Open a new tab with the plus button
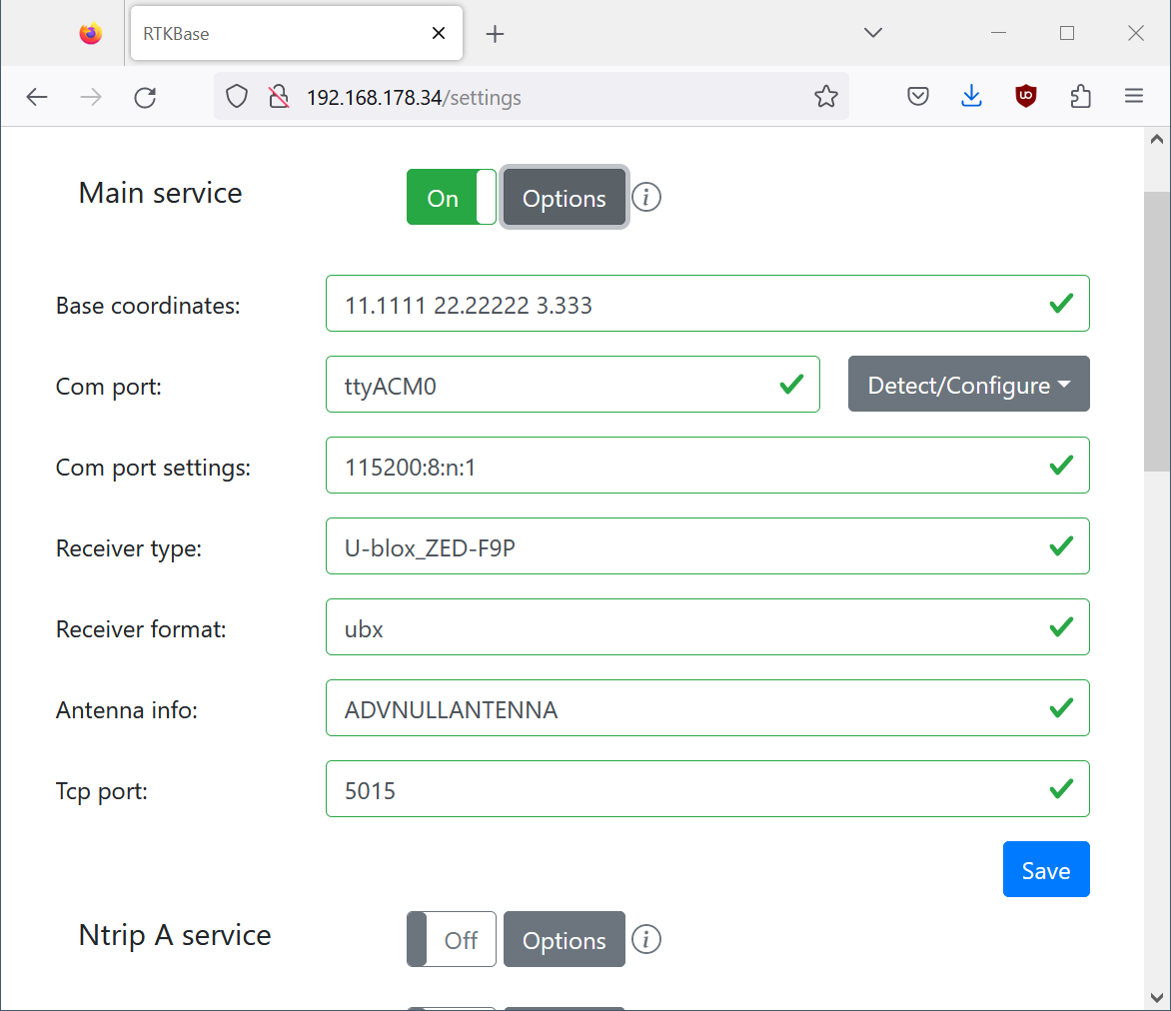Image resolution: width=1171 pixels, height=1011 pixels. [x=495, y=34]
